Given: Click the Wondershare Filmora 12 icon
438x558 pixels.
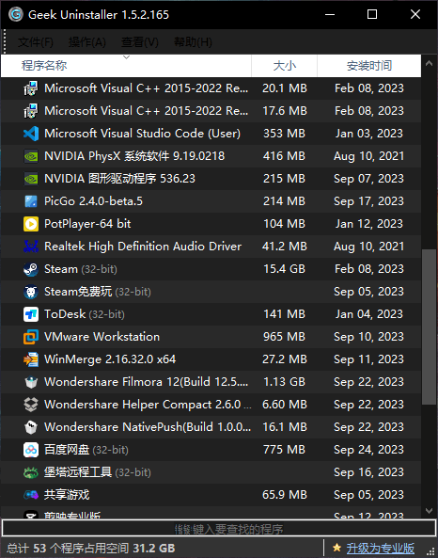Looking at the screenshot, I should point(31,382).
